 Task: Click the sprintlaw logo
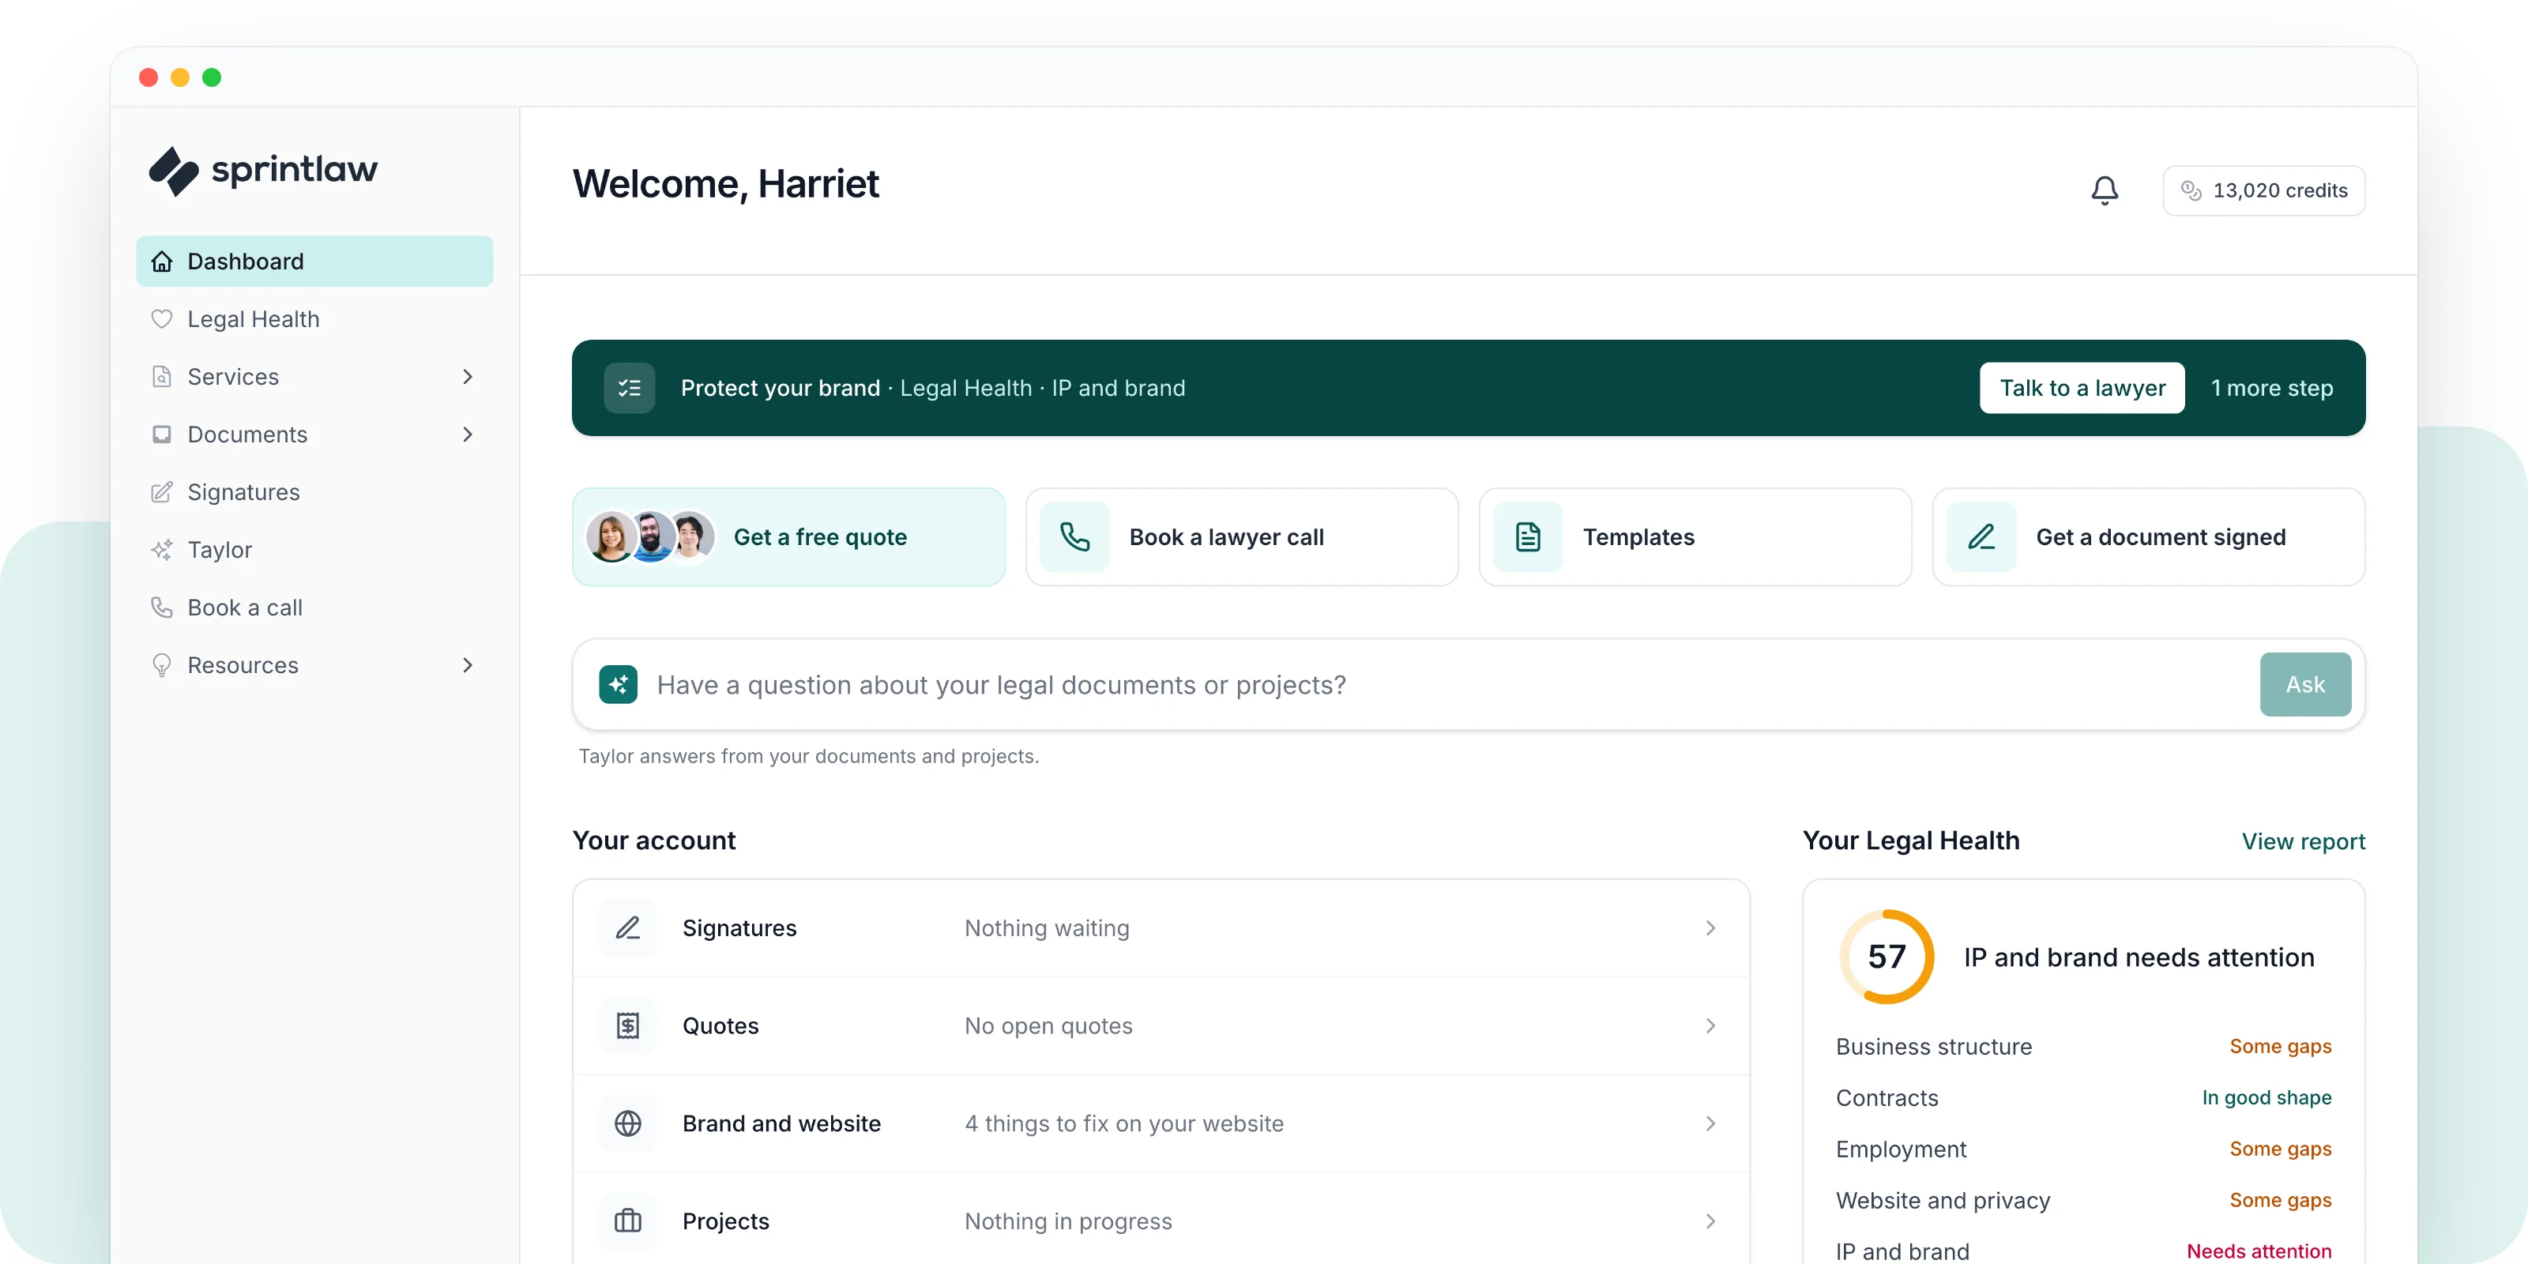point(263,170)
